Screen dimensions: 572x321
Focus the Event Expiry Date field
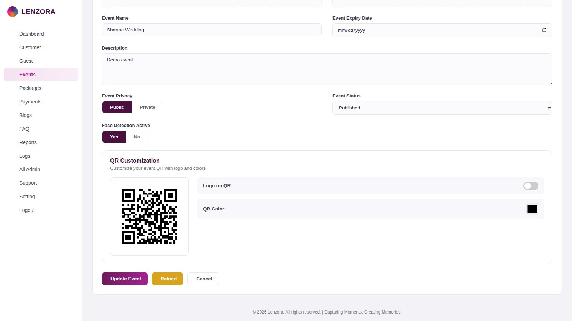click(442, 30)
